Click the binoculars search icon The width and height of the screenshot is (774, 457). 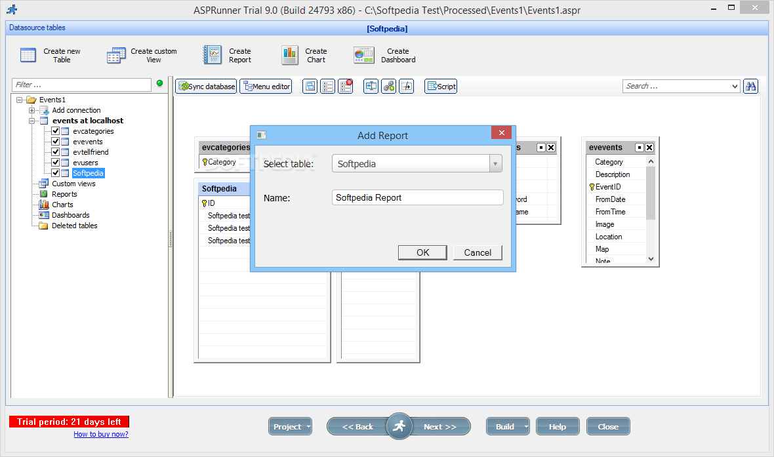click(x=751, y=87)
